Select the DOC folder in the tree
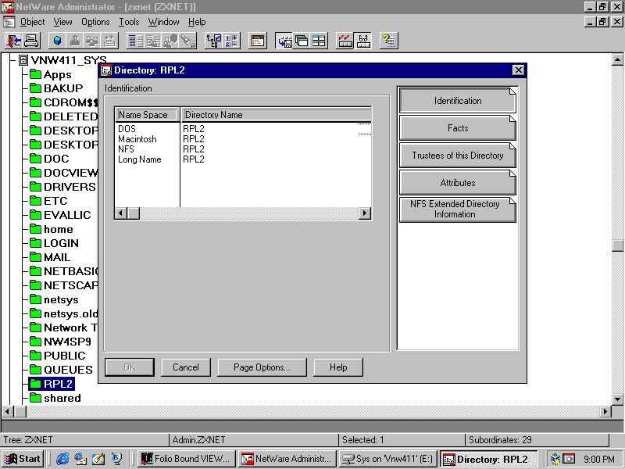Image resolution: width=625 pixels, height=469 pixels. 49,159
